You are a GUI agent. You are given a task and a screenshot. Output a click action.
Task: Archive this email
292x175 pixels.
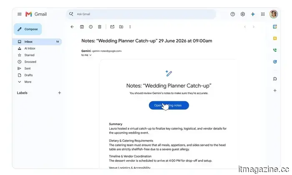click(82, 27)
